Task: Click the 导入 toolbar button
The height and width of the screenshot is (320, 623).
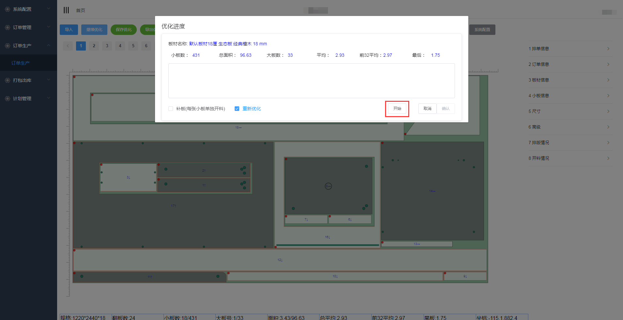Action: click(x=69, y=30)
